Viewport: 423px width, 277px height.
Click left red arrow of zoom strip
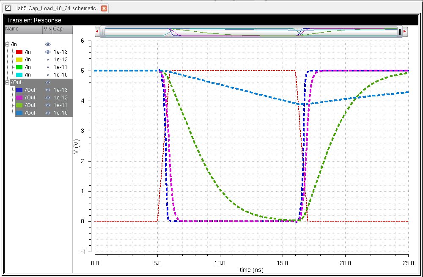[x=97, y=32]
